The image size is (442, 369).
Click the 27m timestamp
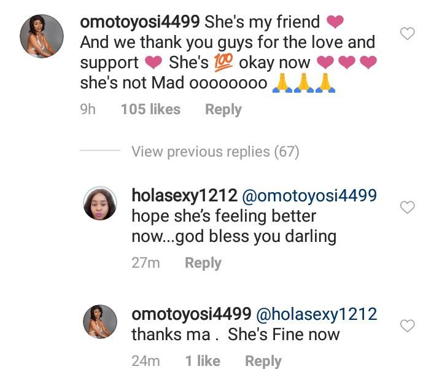tap(145, 263)
